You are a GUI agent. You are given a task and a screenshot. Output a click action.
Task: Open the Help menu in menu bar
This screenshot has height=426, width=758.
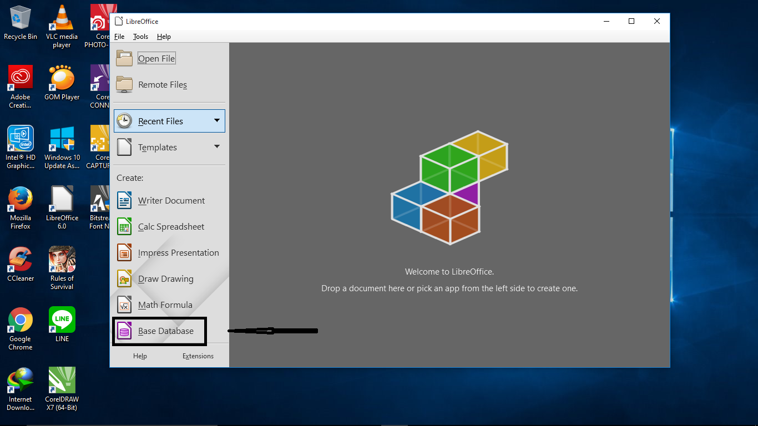(x=164, y=37)
